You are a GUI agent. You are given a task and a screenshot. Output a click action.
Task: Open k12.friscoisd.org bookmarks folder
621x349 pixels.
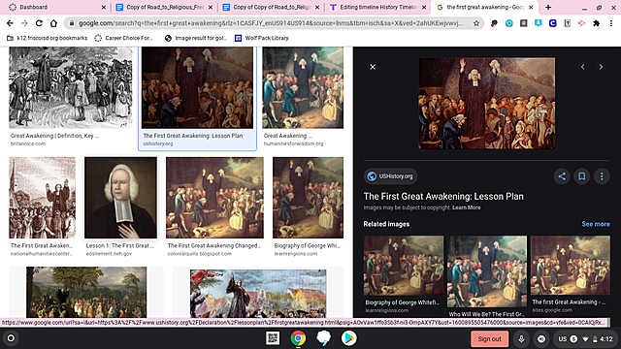pos(48,38)
